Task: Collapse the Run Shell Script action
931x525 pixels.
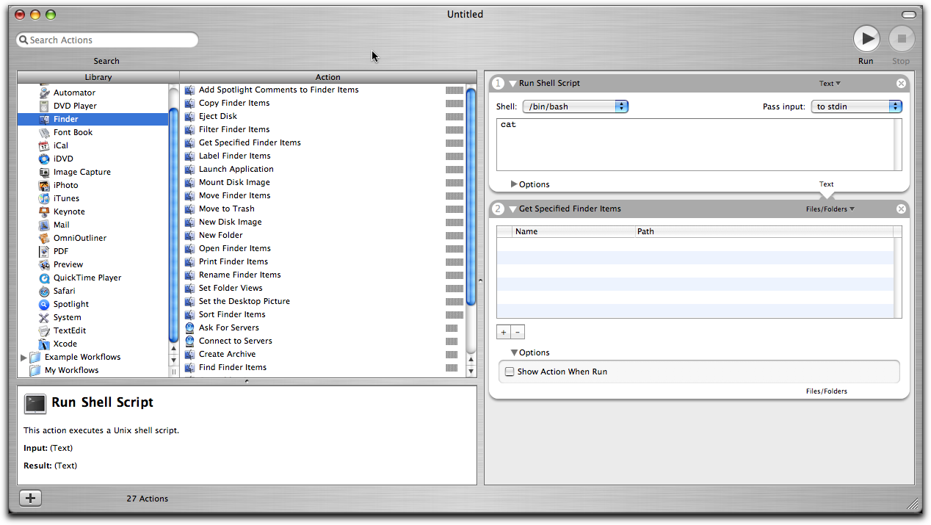Action: click(x=512, y=84)
